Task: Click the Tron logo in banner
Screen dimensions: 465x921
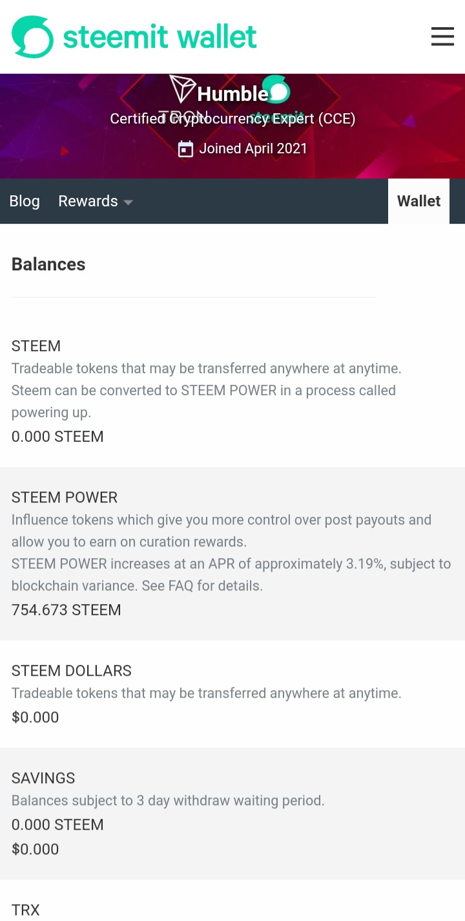Action: 183,89
